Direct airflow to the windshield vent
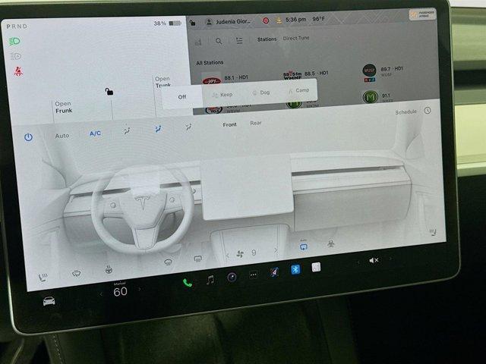 click(127, 130)
